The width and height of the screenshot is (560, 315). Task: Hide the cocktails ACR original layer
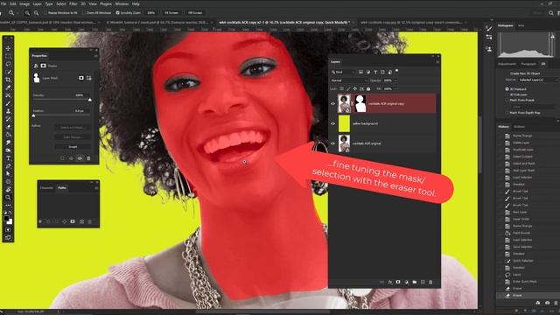pos(332,143)
